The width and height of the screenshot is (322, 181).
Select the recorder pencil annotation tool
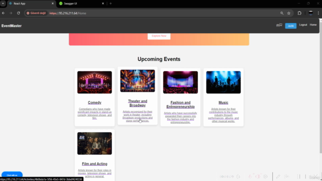pyautogui.click(x=278, y=176)
